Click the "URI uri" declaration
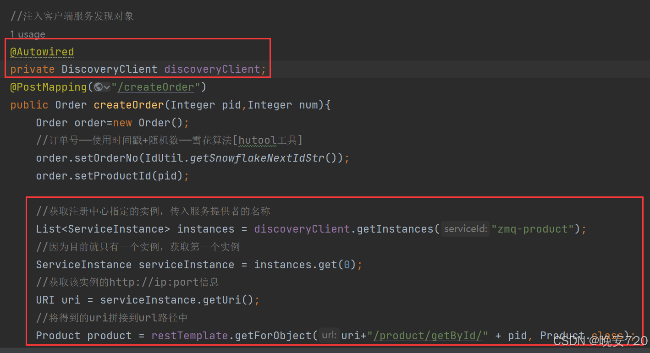This screenshot has width=650, height=353. click(x=58, y=300)
